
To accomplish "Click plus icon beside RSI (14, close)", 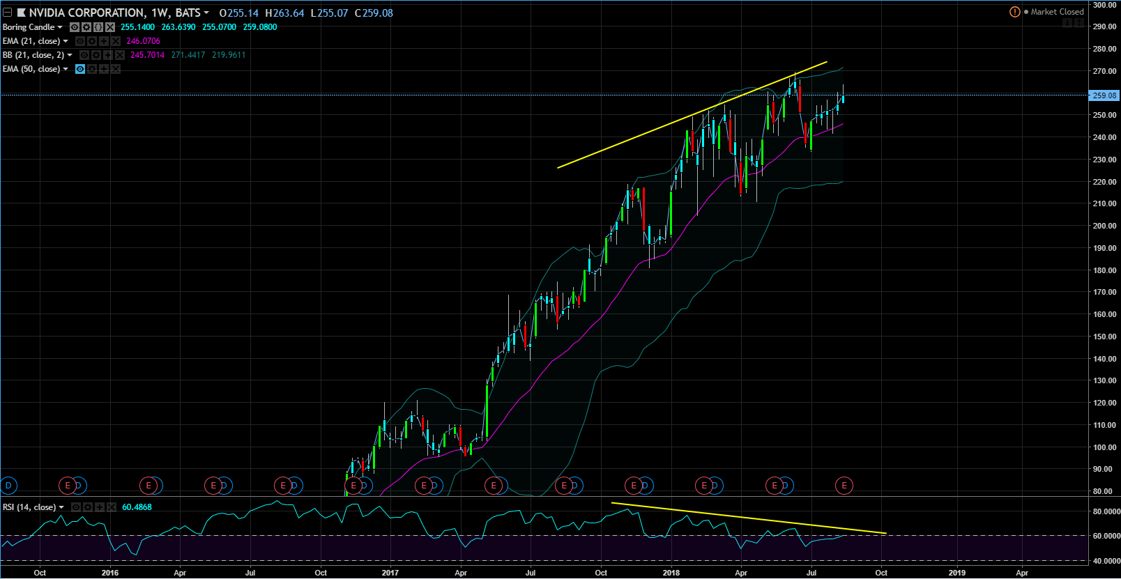I will click(x=100, y=507).
